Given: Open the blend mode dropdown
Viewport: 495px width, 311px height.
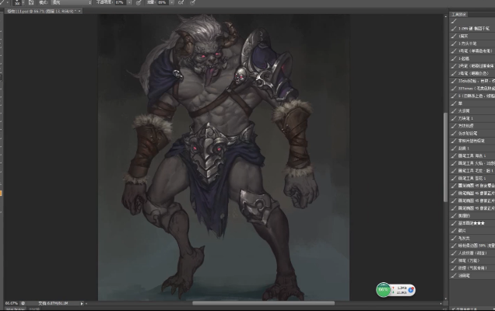Looking at the screenshot, I should click(x=72, y=2).
